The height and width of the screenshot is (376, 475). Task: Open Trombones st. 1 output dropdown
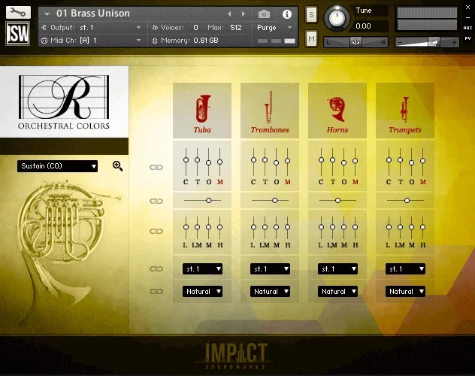270,268
